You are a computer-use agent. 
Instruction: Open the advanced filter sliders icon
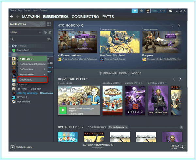click(49, 39)
